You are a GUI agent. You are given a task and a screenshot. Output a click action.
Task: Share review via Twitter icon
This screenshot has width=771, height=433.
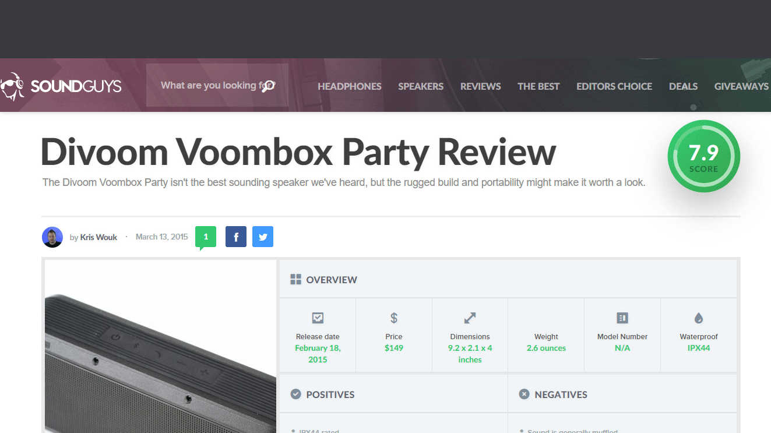263,237
